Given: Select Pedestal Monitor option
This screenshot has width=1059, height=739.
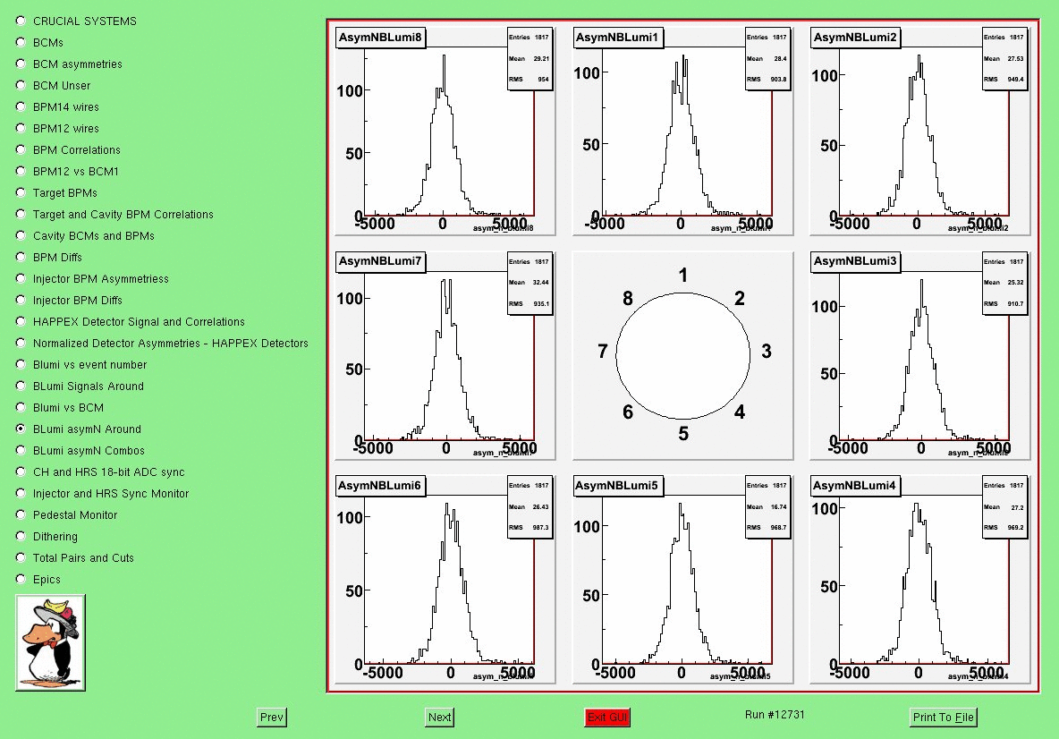Looking at the screenshot, I should (x=21, y=514).
